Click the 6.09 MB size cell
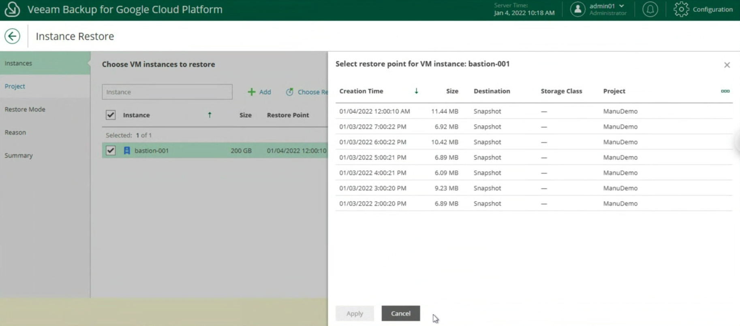This screenshot has height=326, width=740. pos(446,173)
